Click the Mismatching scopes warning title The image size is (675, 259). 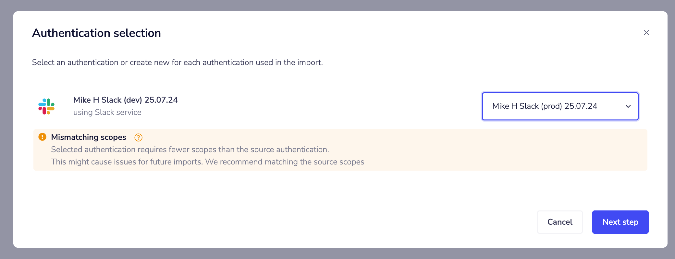89,137
